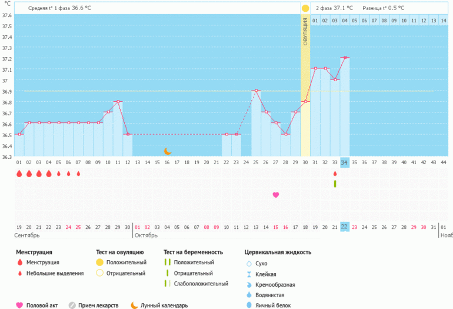Click the pink heart on October 15
This screenshot has width=453, height=309.
pos(275,195)
